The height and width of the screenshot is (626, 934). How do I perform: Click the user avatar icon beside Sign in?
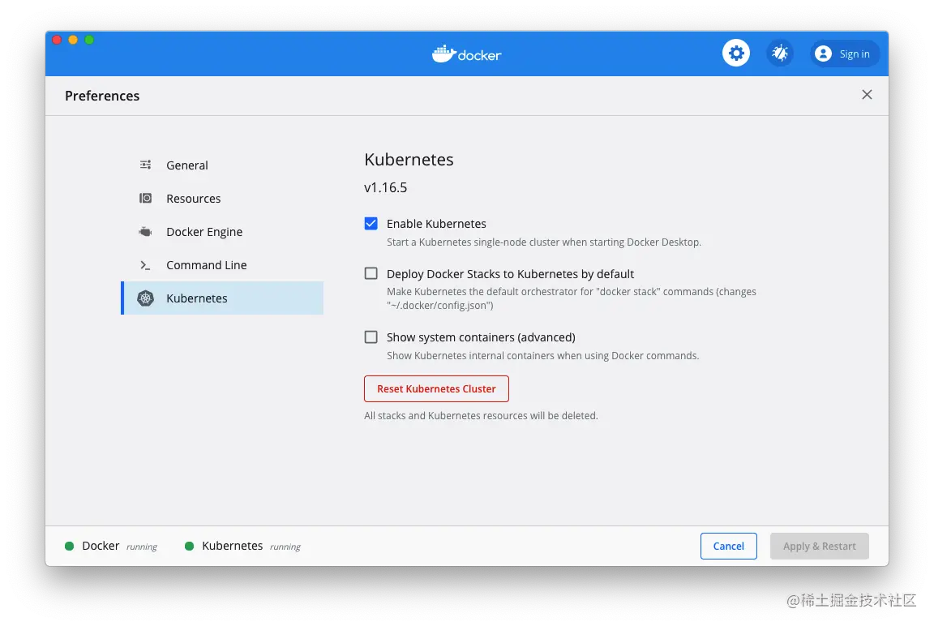pyautogui.click(x=823, y=54)
